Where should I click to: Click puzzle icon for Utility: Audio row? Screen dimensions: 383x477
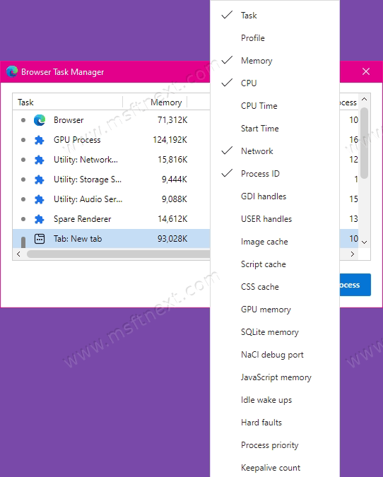coord(40,199)
